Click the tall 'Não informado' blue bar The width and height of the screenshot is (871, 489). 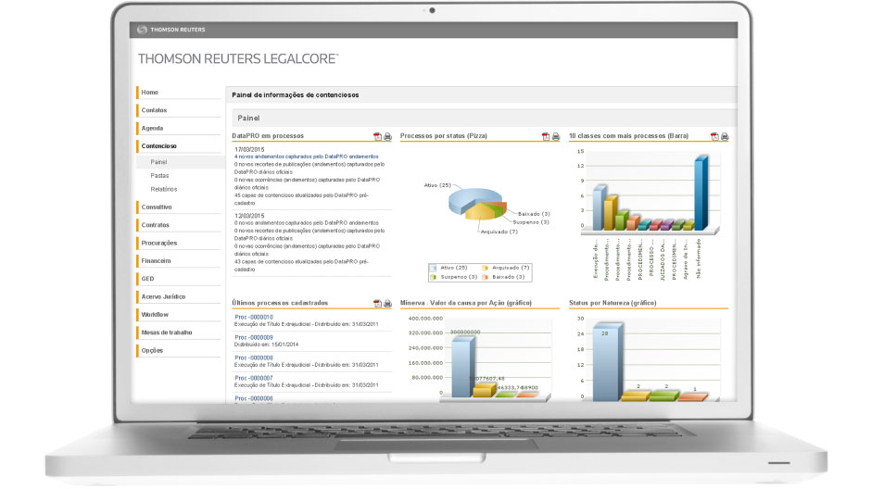[701, 194]
